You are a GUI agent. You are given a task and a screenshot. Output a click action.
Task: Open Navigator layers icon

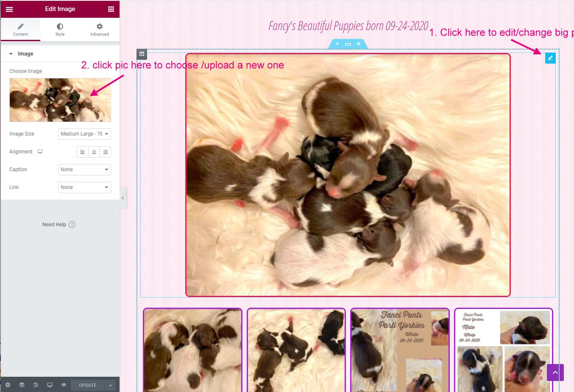click(x=22, y=385)
